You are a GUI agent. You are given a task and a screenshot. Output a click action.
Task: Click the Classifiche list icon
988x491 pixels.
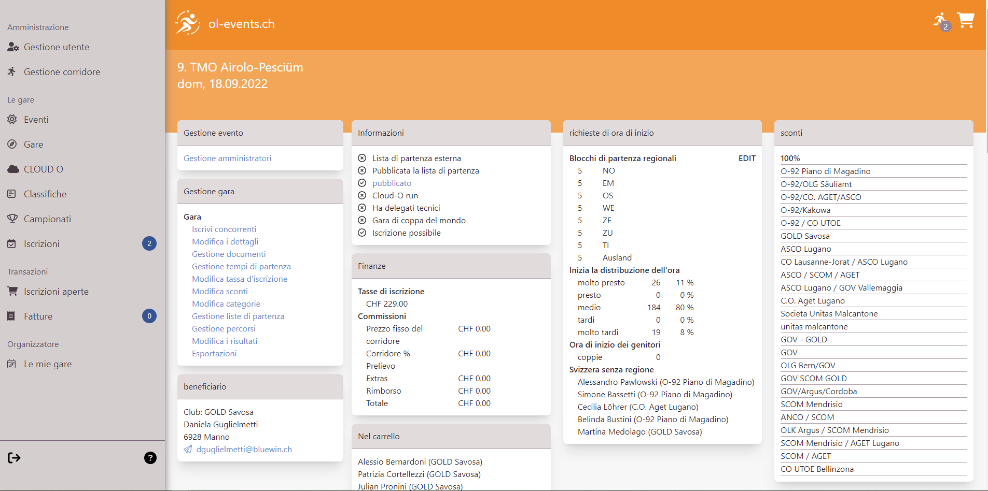[12, 194]
